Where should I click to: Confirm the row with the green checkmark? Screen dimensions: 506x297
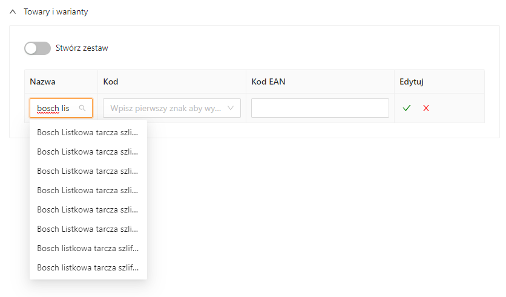[x=407, y=108]
